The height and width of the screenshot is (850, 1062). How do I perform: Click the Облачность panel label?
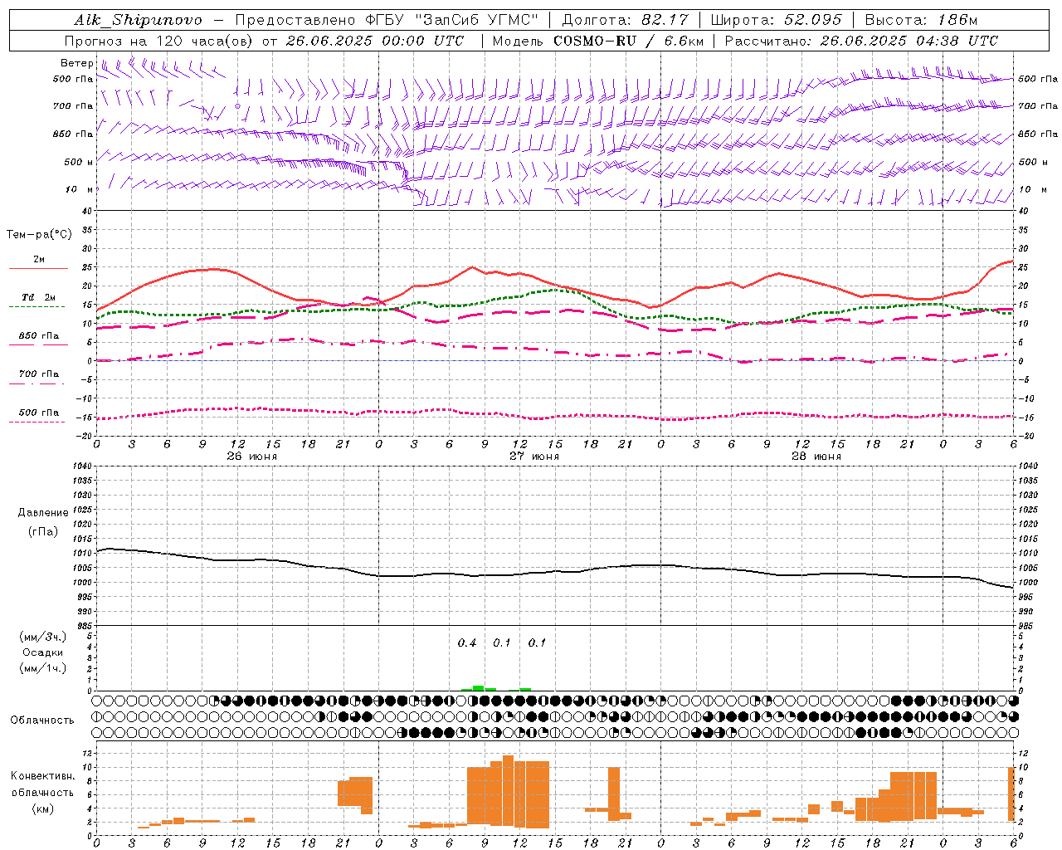[42, 721]
